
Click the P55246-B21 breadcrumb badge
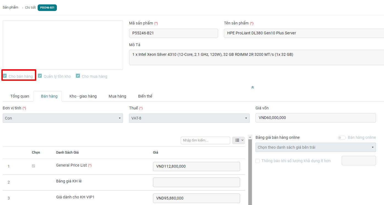47,8
